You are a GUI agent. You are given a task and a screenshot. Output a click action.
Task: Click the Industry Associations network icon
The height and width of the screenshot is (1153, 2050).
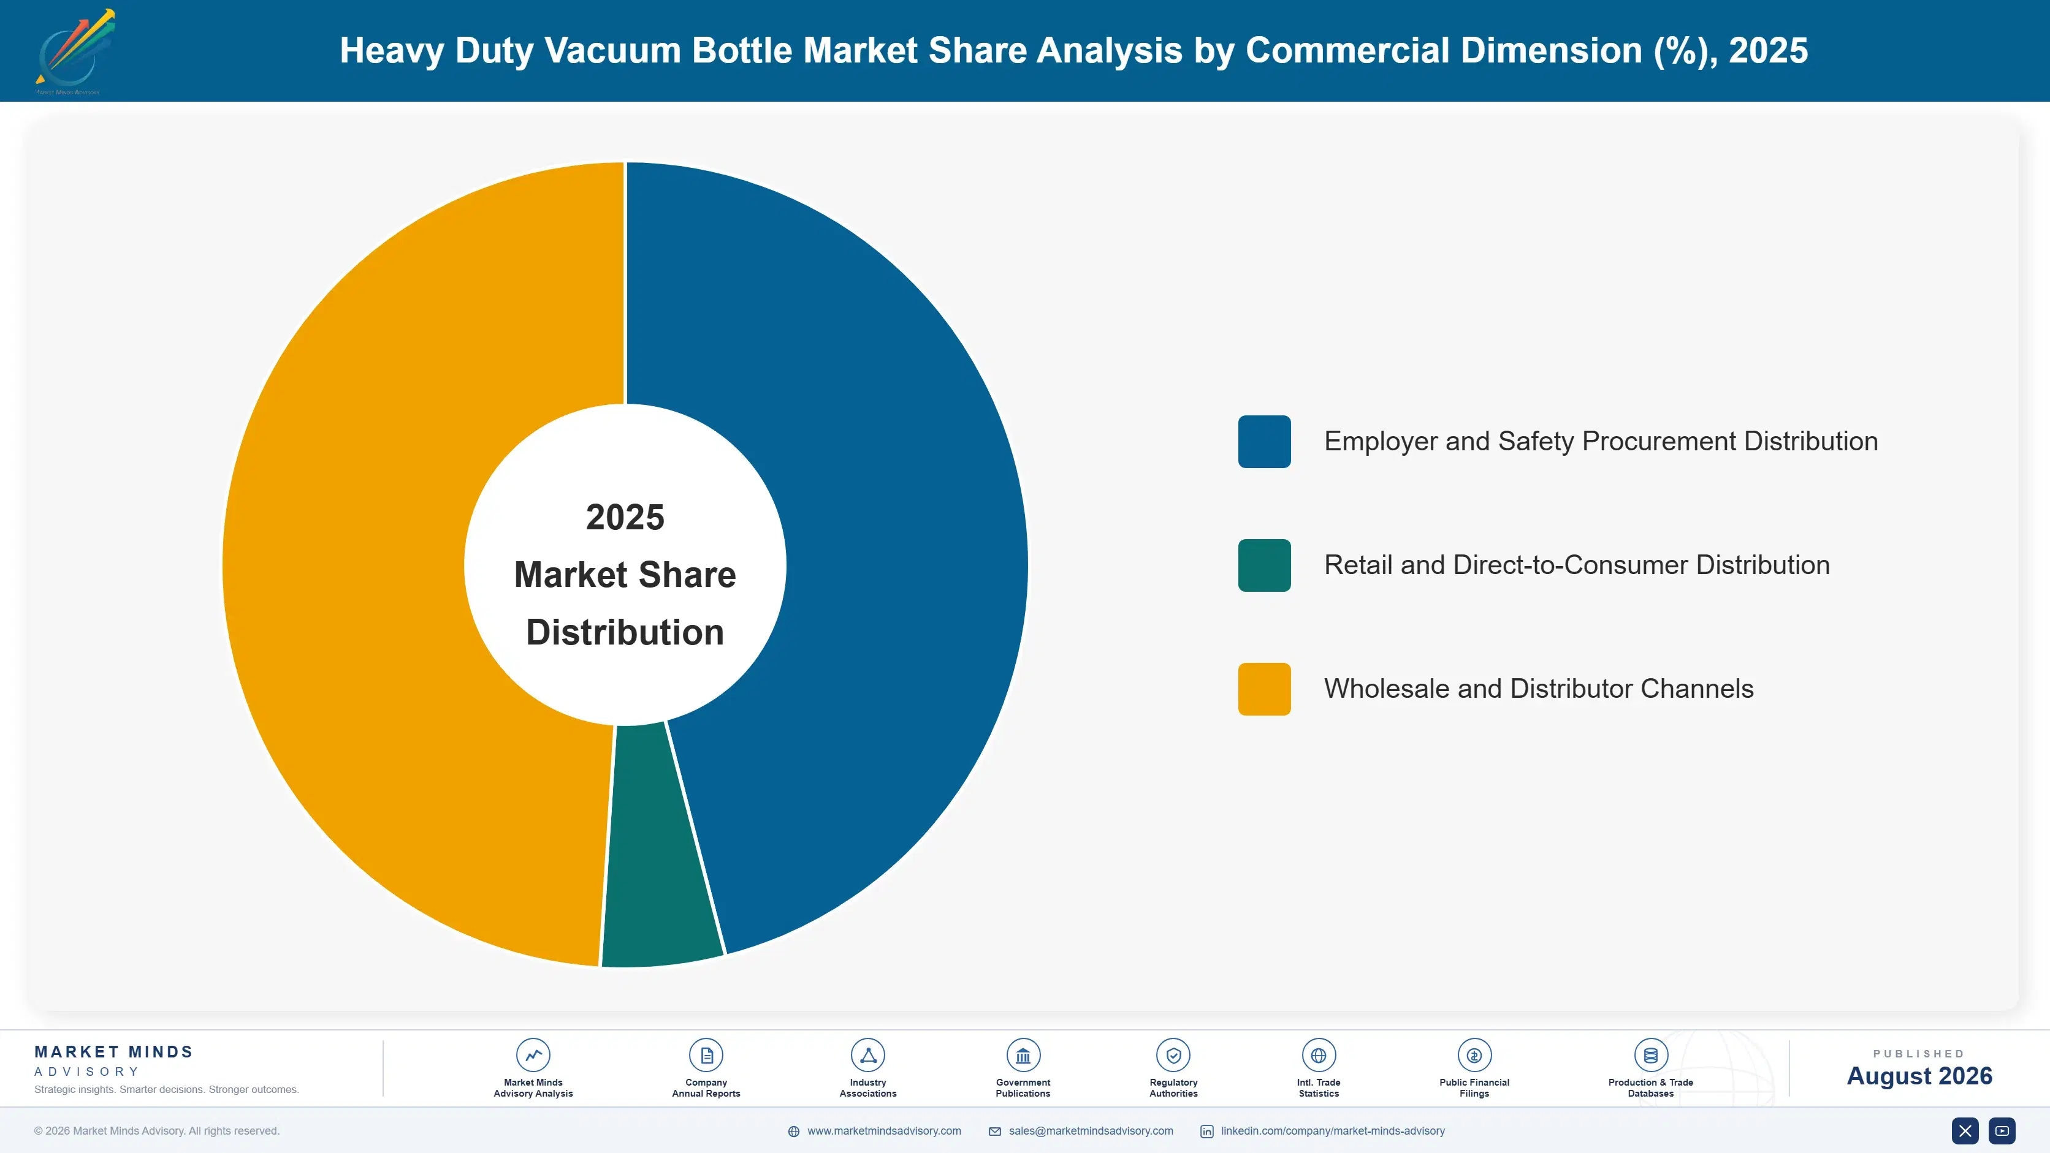coord(867,1055)
